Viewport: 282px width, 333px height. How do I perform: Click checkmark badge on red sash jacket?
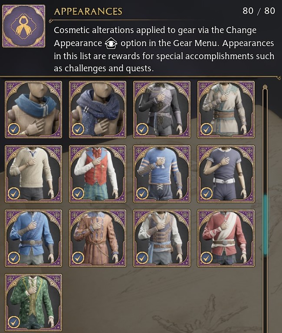(207, 258)
